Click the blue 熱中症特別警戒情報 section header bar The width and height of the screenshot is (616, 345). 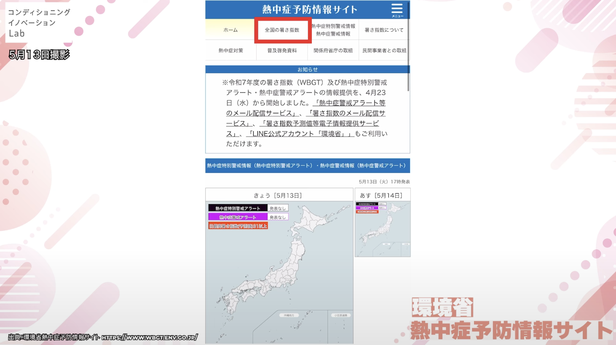pos(307,166)
